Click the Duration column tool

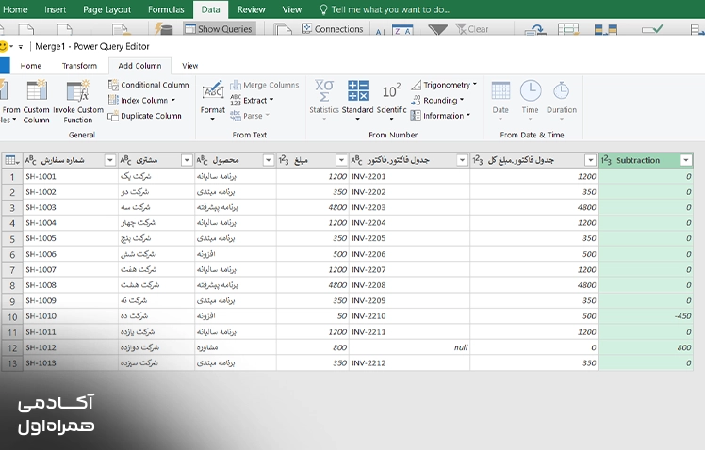point(561,100)
